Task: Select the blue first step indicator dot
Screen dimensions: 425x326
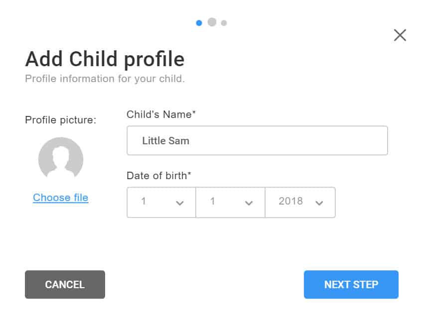Action: pyautogui.click(x=199, y=23)
